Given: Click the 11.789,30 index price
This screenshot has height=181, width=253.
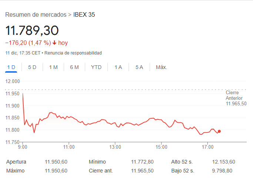Looking at the screenshot, I should pyautogui.click(x=32, y=30).
